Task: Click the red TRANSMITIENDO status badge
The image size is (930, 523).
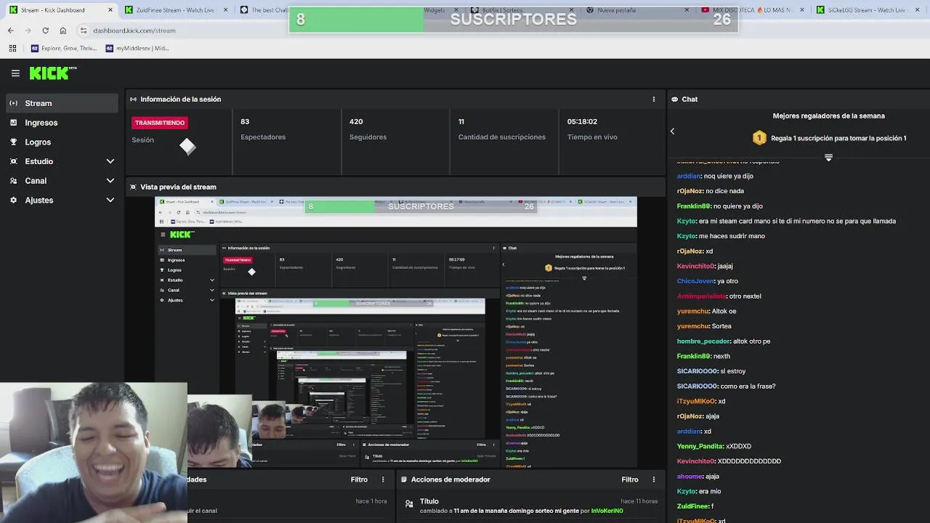Action: point(160,123)
